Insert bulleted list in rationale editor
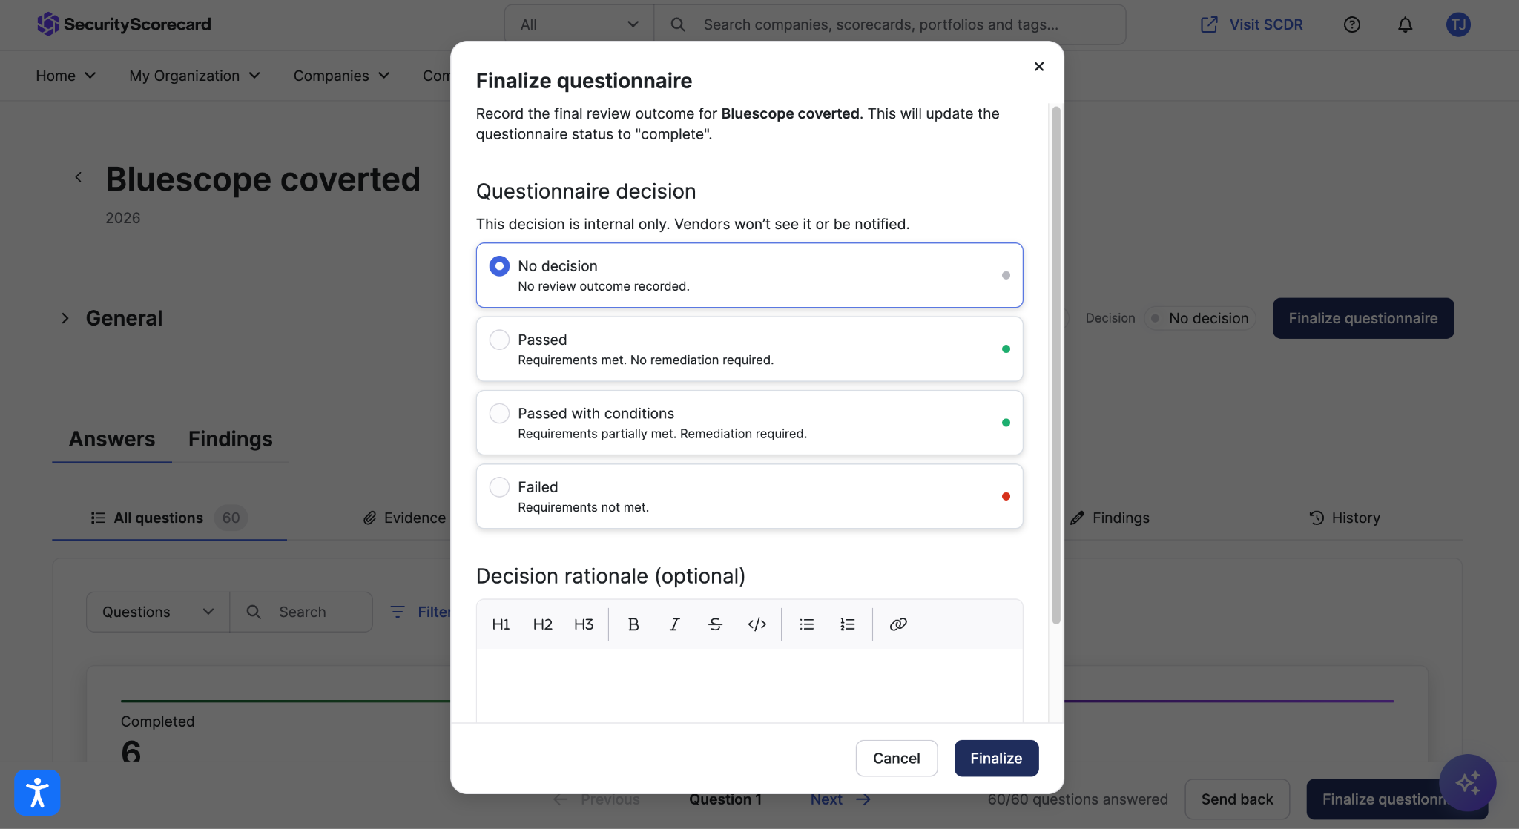This screenshot has width=1519, height=829. [x=807, y=624]
